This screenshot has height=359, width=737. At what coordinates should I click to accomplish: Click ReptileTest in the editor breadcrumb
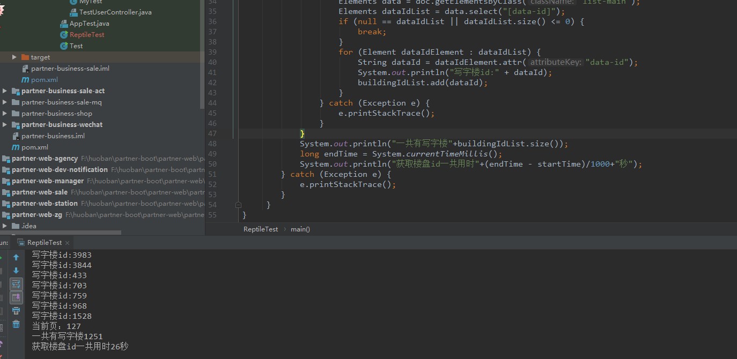click(x=261, y=229)
